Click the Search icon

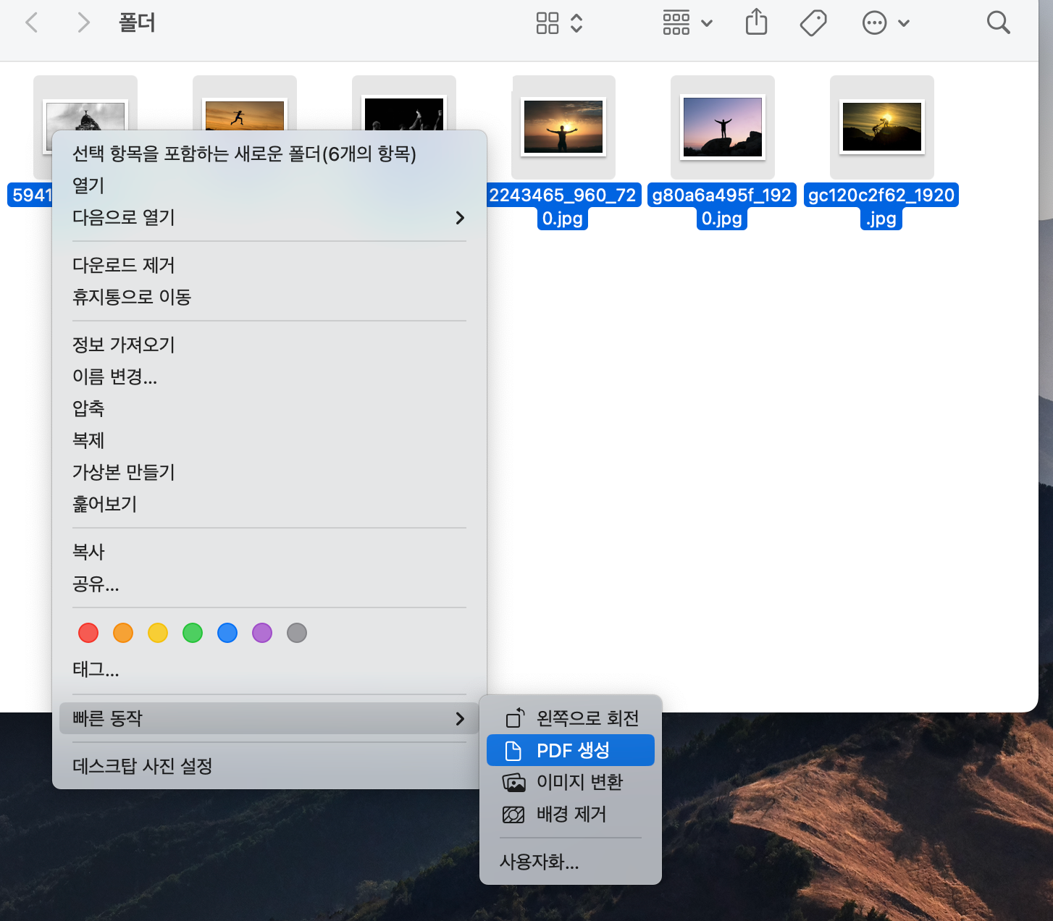[x=998, y=22]
